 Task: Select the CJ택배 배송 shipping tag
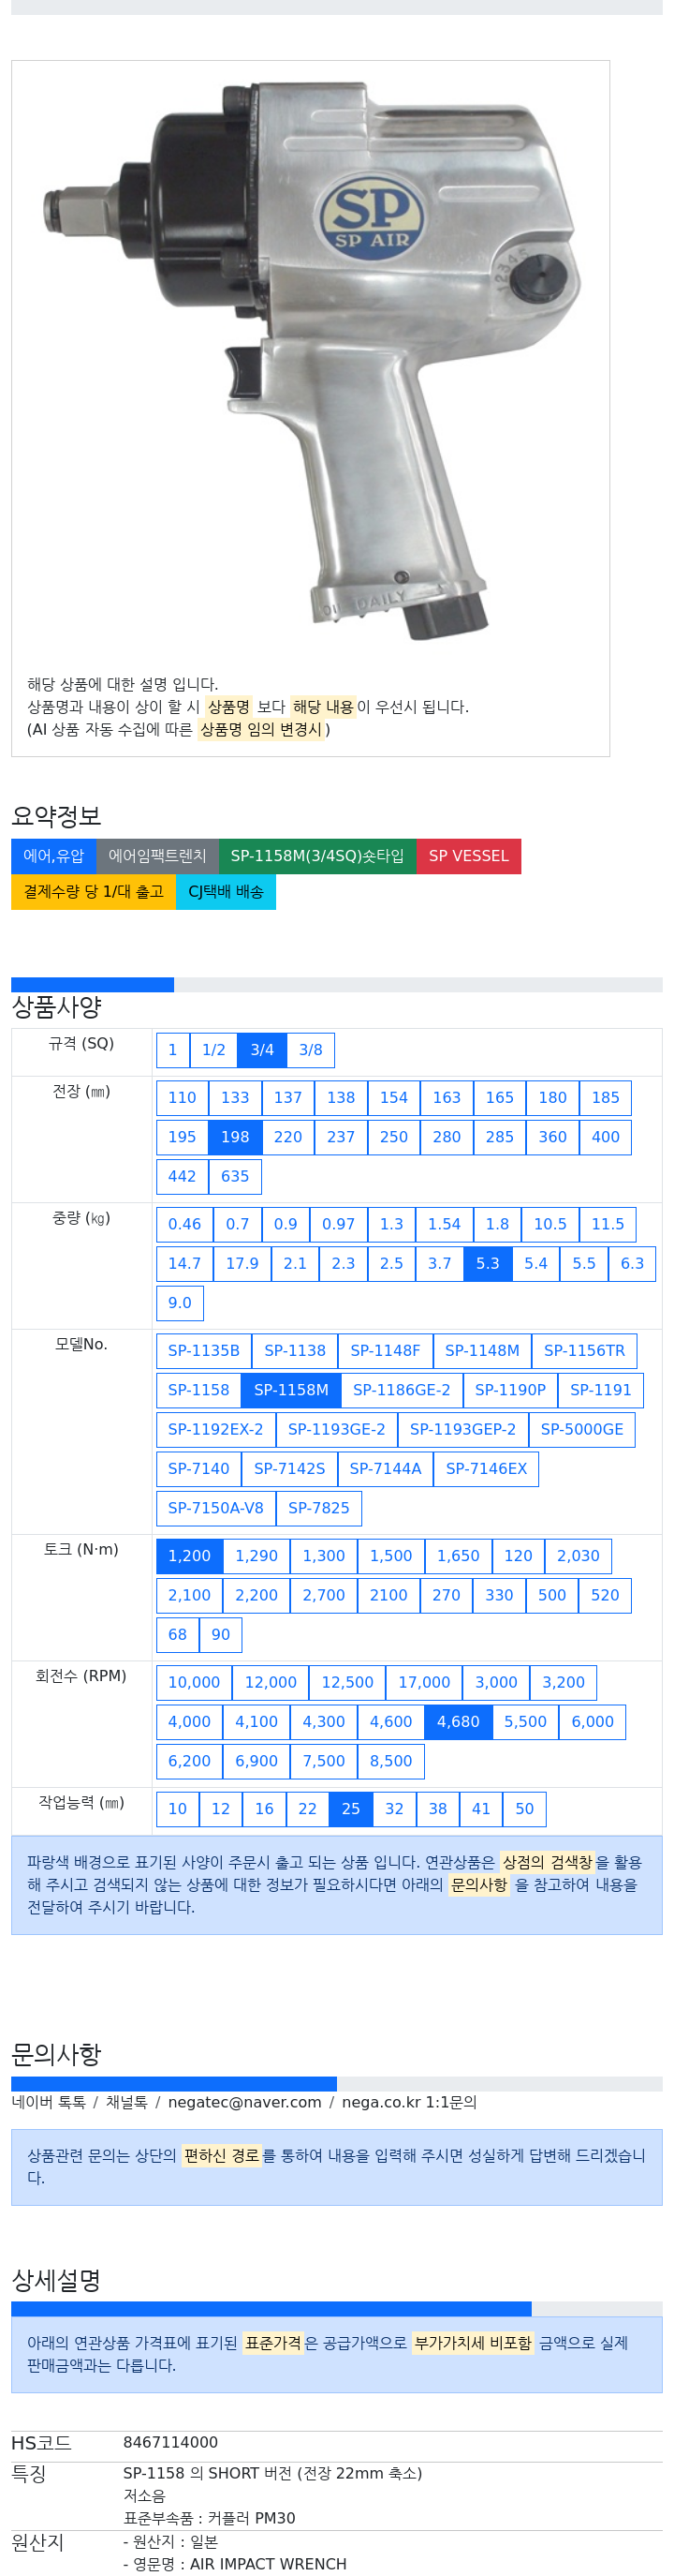(226, 892)
